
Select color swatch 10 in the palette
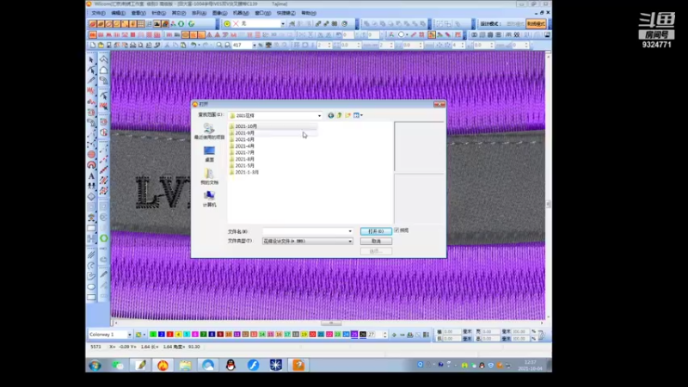coord(229,335)
